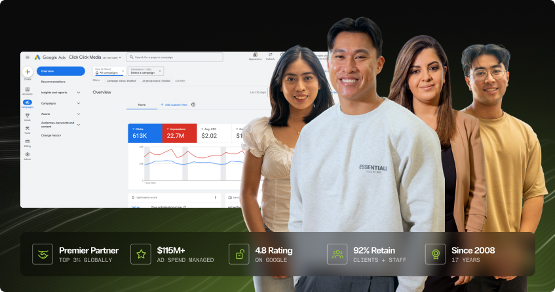This screenshot has width=555, height=292.
Task: Click the 92% Retain text
Action: (374, 251)
